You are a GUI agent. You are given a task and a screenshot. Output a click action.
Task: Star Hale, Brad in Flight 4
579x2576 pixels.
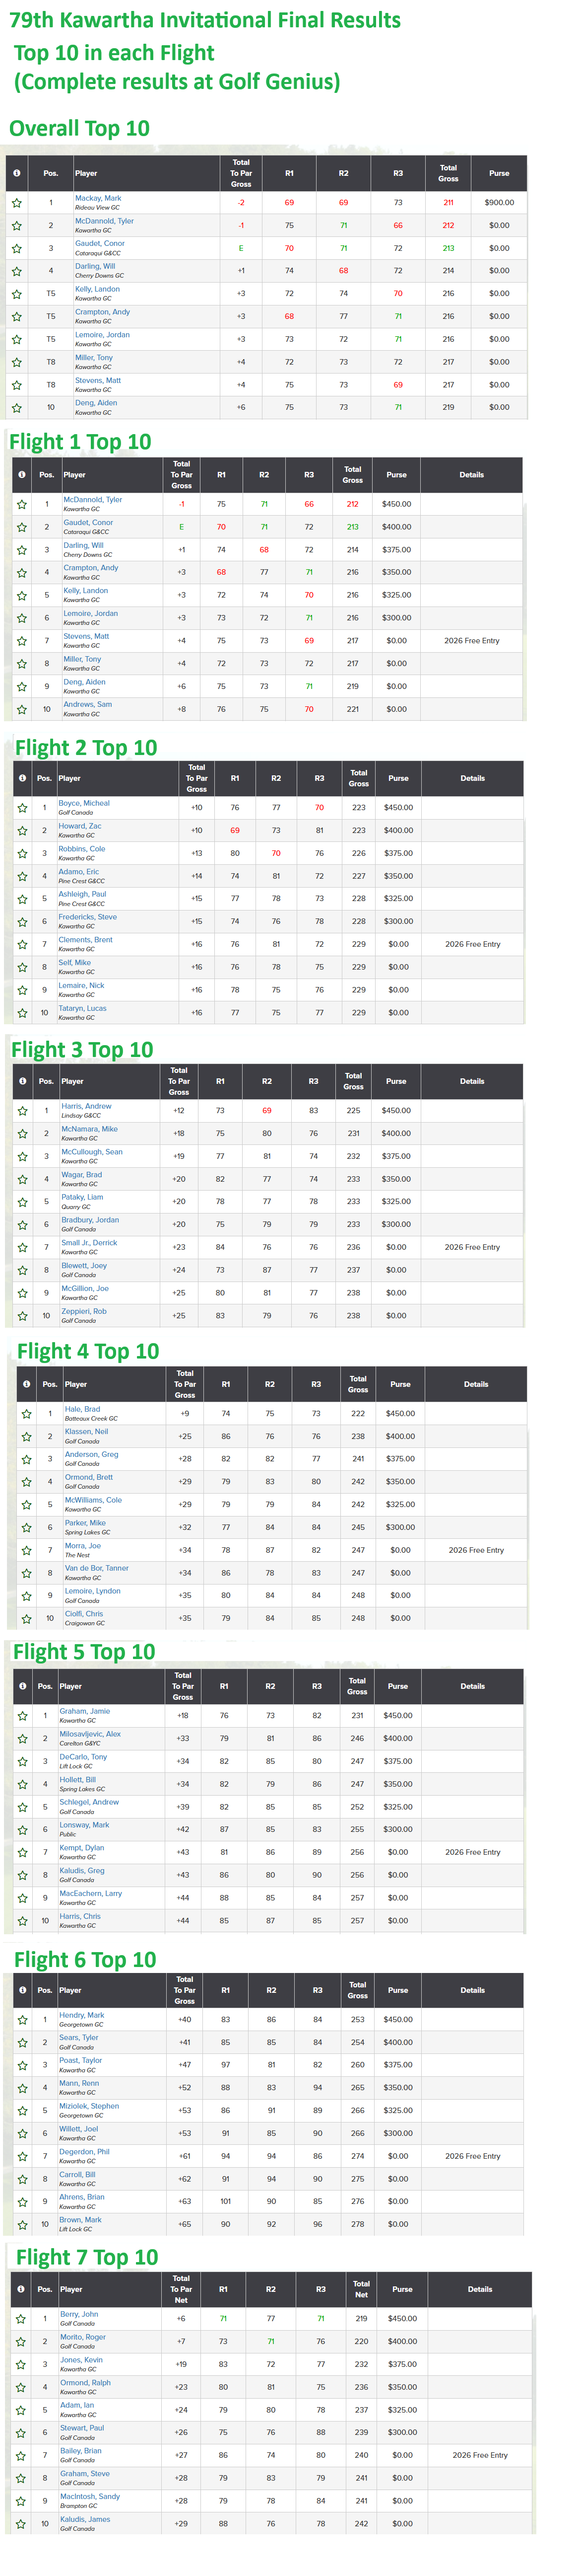[26, 1414]
